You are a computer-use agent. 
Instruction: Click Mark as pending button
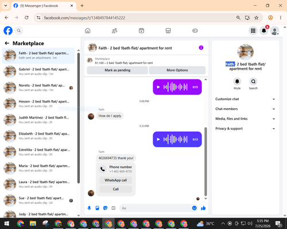coord(117,70)
